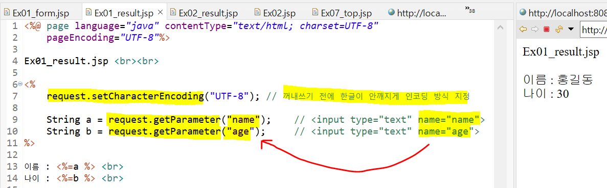Screen dimensions: 607x188
Task: Click the editor scrollbar up arrow
Action: click(500, 28)
